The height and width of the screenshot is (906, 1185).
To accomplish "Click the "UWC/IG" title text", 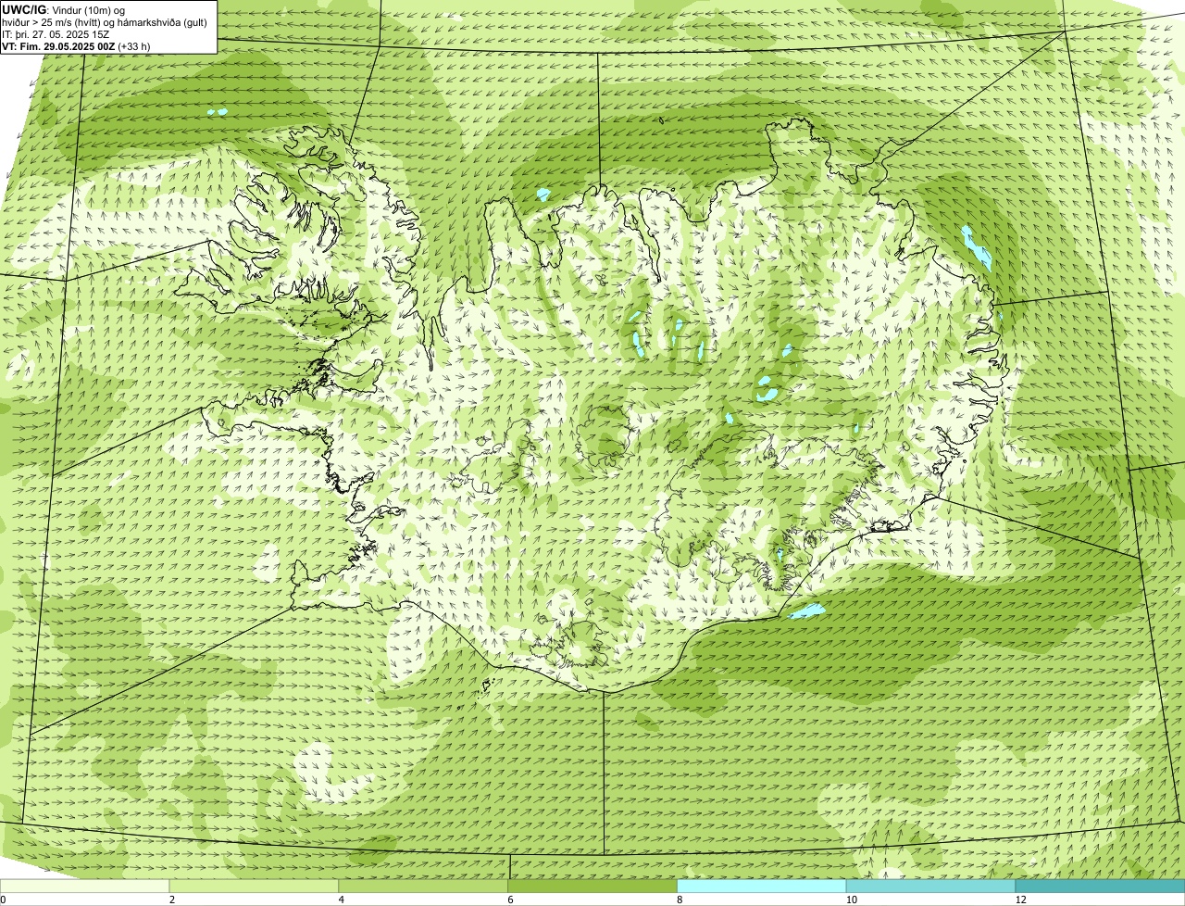I will pos(24,10).
